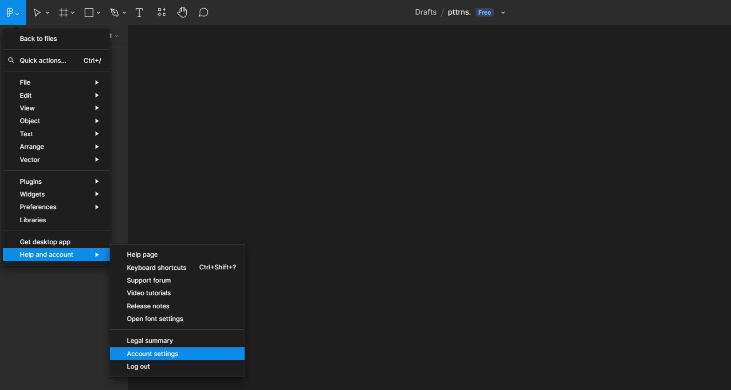Open Legal summary entry
The height and width of the screenshot is (390, 731).
(x=177, y=341)
